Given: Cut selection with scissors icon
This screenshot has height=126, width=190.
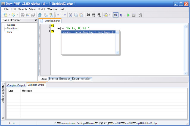Looking at the screenshot, I should pyautogui.click(x=70, y=15).
